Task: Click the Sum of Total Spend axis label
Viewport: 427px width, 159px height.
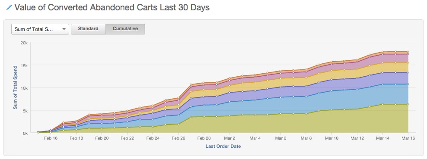Action: pos(15,87)
